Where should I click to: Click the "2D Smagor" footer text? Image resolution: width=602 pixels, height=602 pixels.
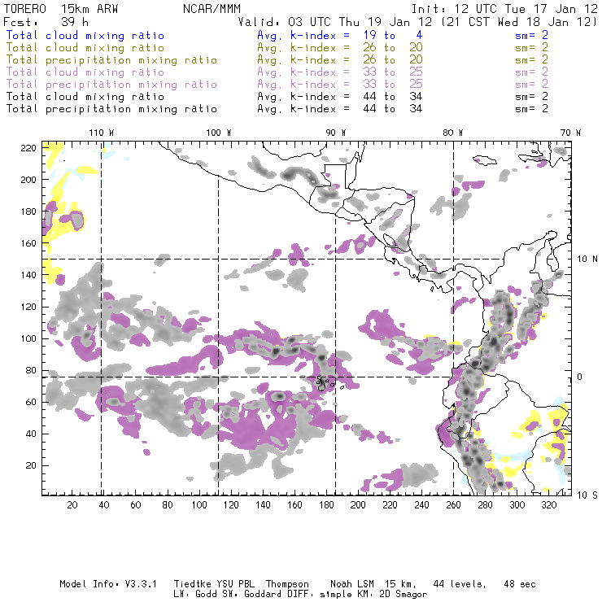[404, 595]
